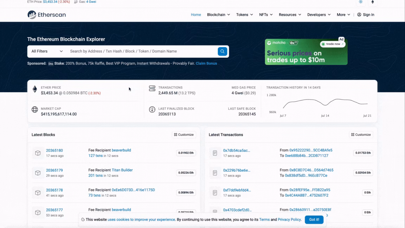Expand the Blockchain navigation dropdown

218,14
